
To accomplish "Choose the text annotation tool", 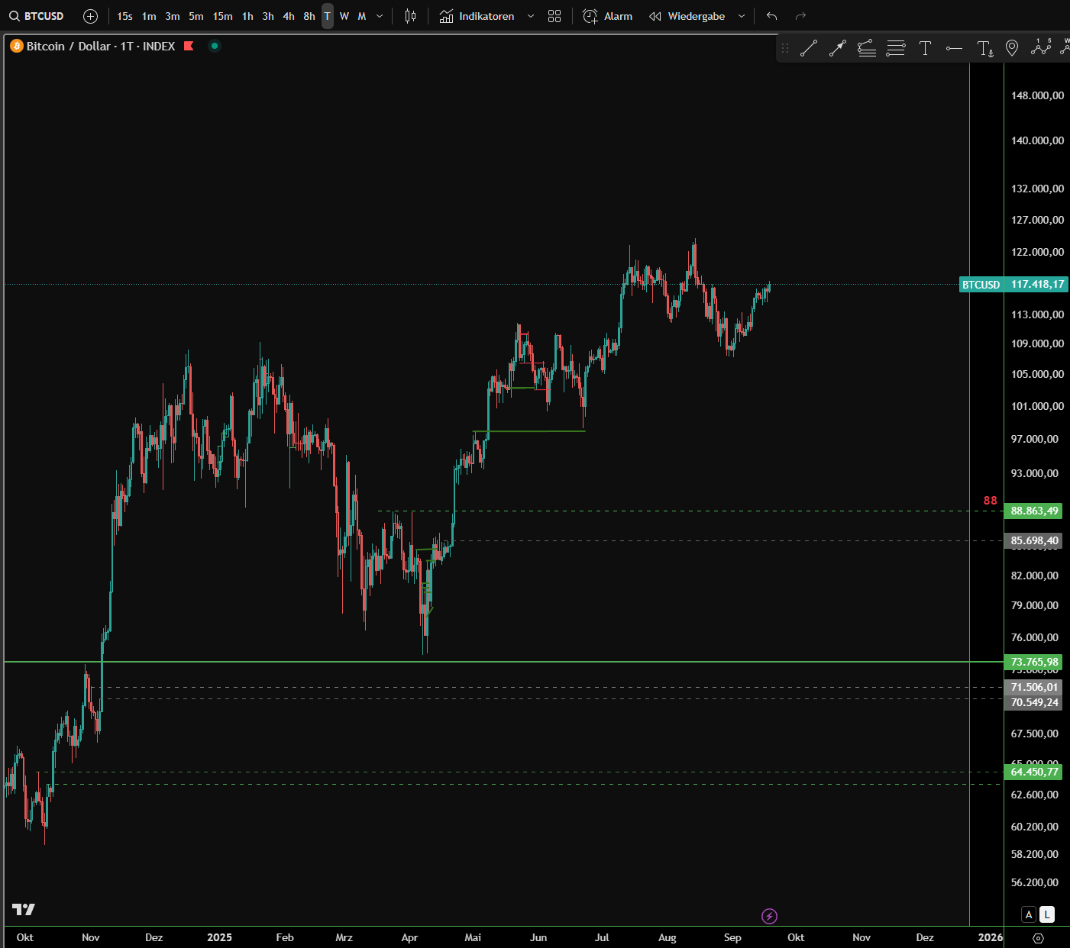I will (x=925, y=49).
